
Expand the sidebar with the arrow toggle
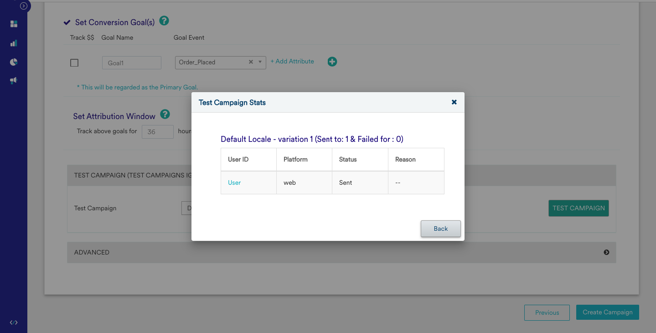point(24,6)
